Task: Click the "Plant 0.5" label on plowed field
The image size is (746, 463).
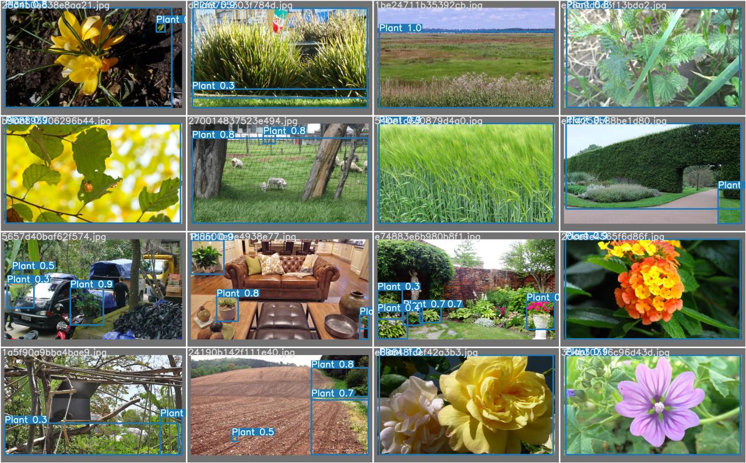Action: pos(253,432)
